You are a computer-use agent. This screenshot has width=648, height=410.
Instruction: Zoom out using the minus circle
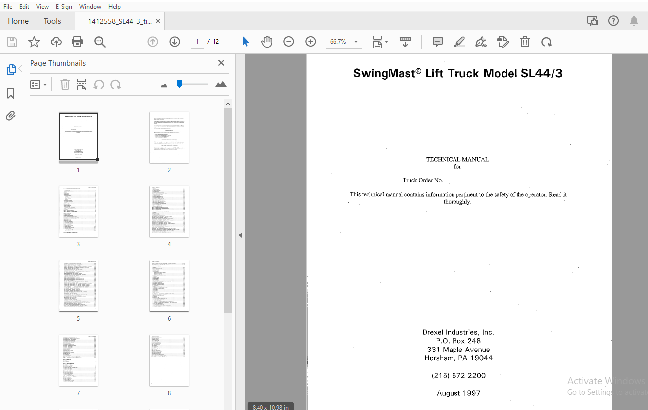coord(289,42)
